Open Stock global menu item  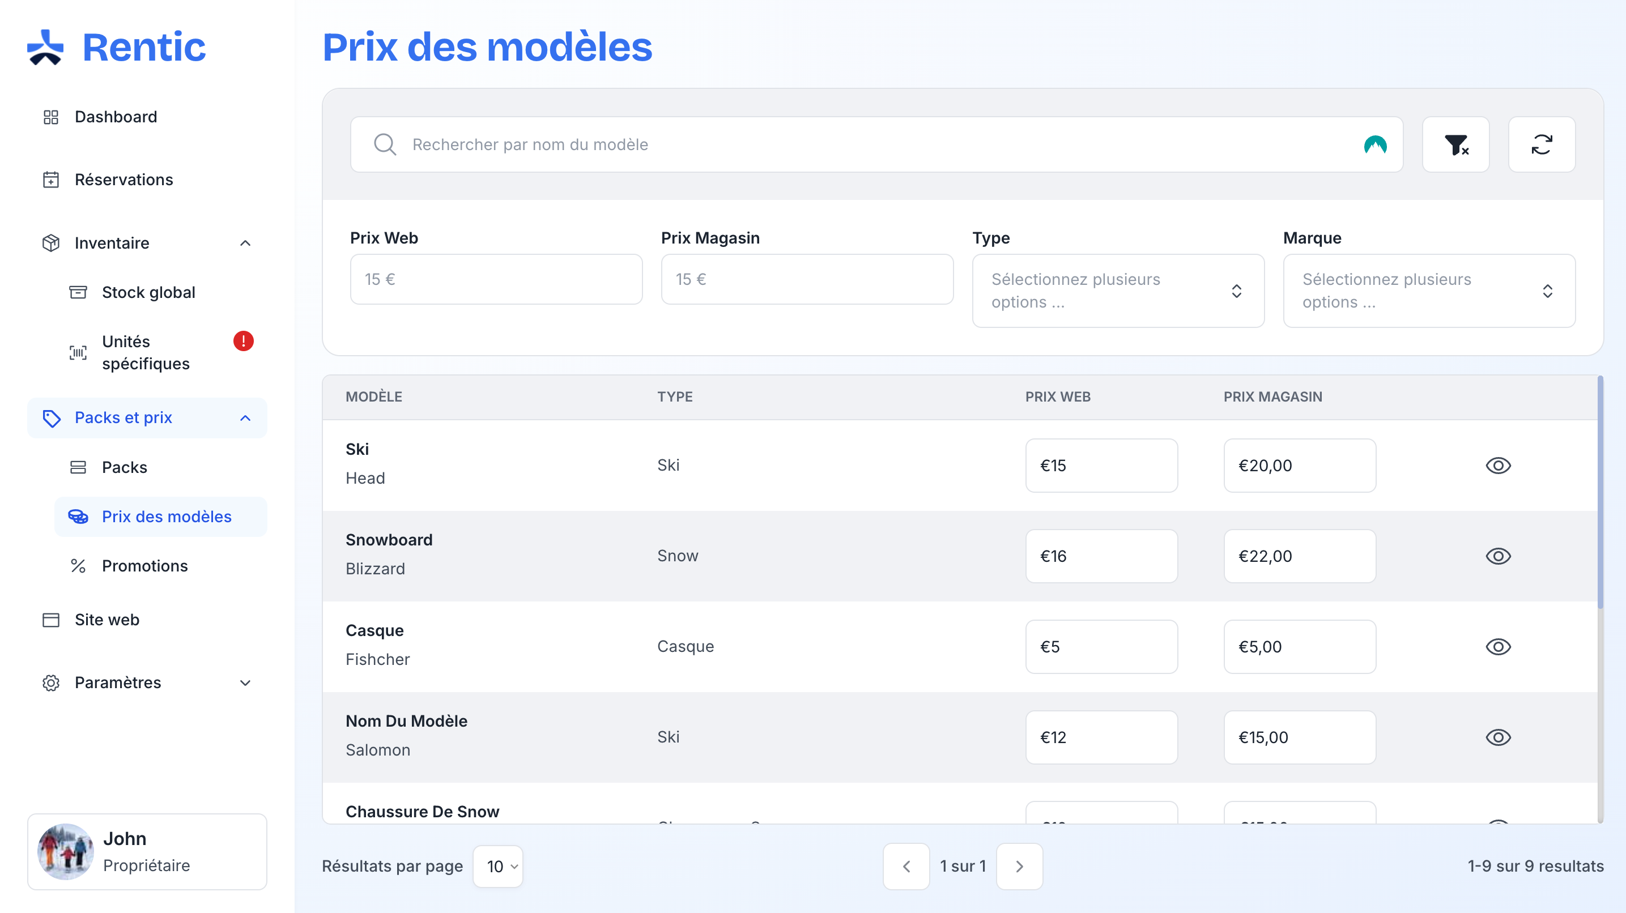148,293
